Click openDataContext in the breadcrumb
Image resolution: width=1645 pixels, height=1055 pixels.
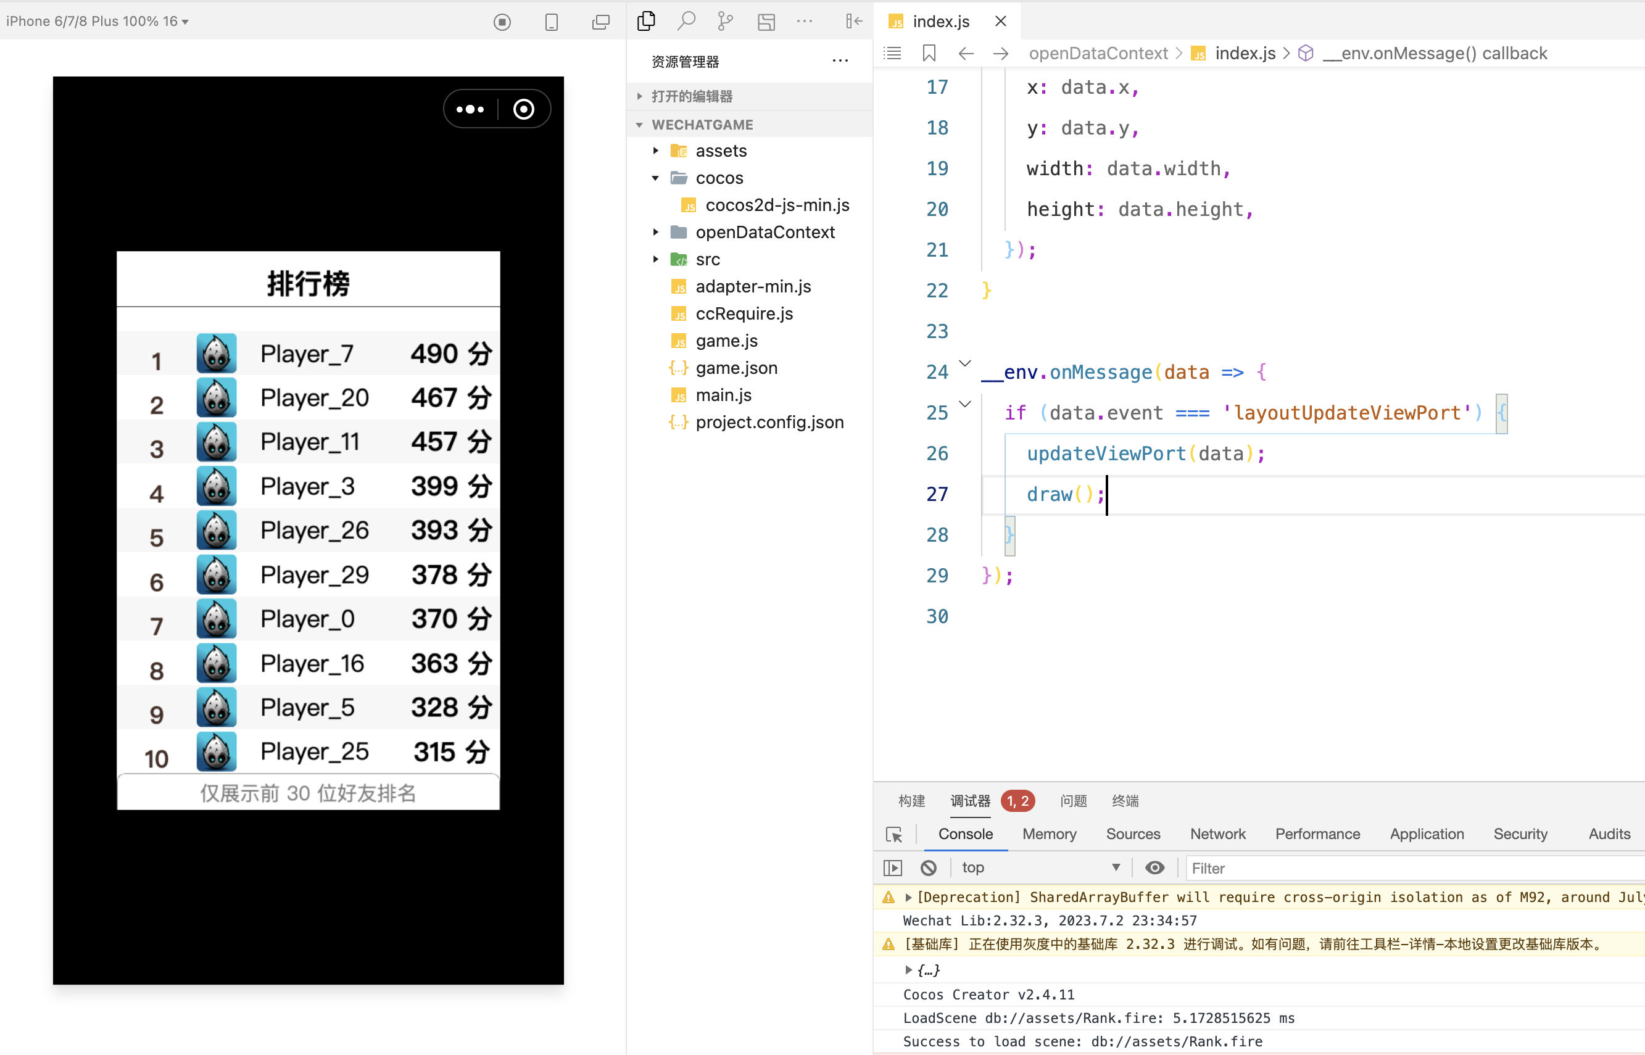tap(1098, 54)
